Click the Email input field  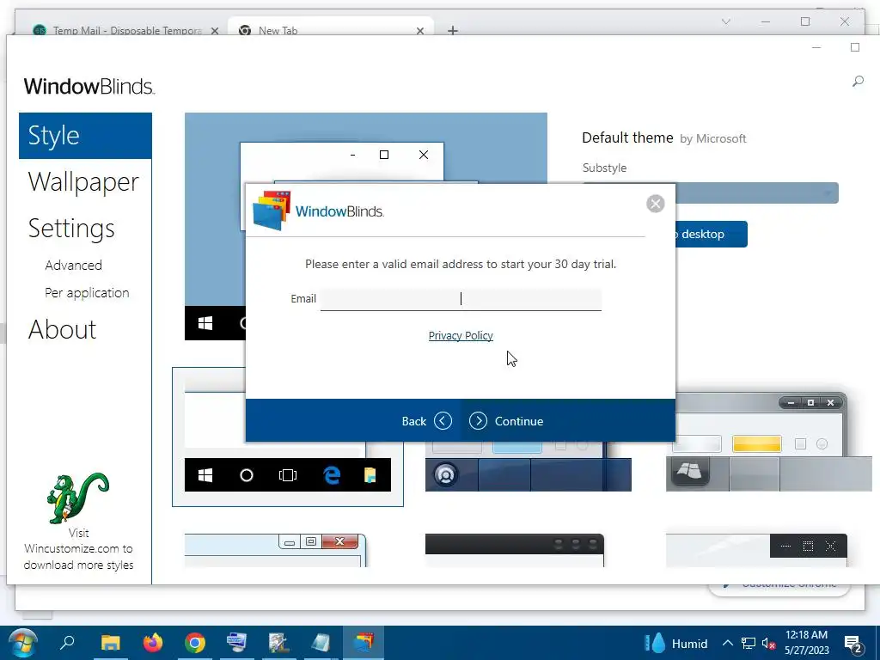461,299
